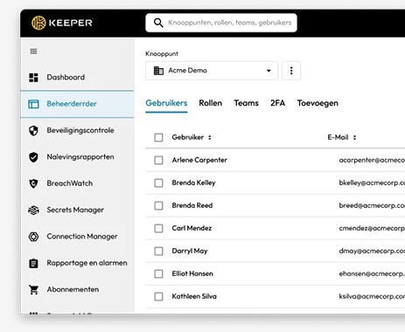Switch to the 2FA tab

point(277,103)
